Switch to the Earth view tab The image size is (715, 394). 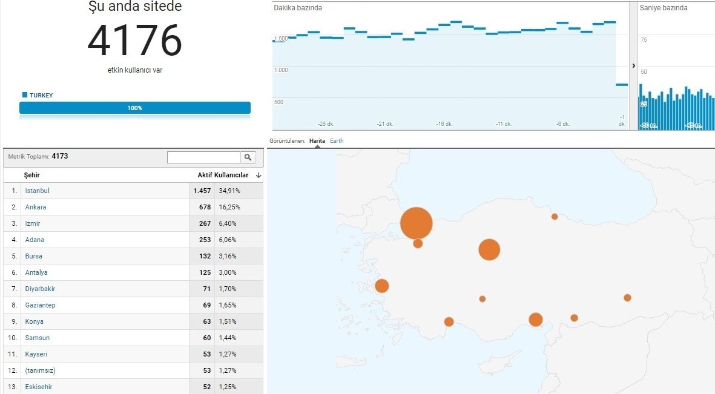[337, 141]
